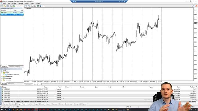Click the current price label on price scale
This screenshot has height=111, width=198.
pos(196,23)
